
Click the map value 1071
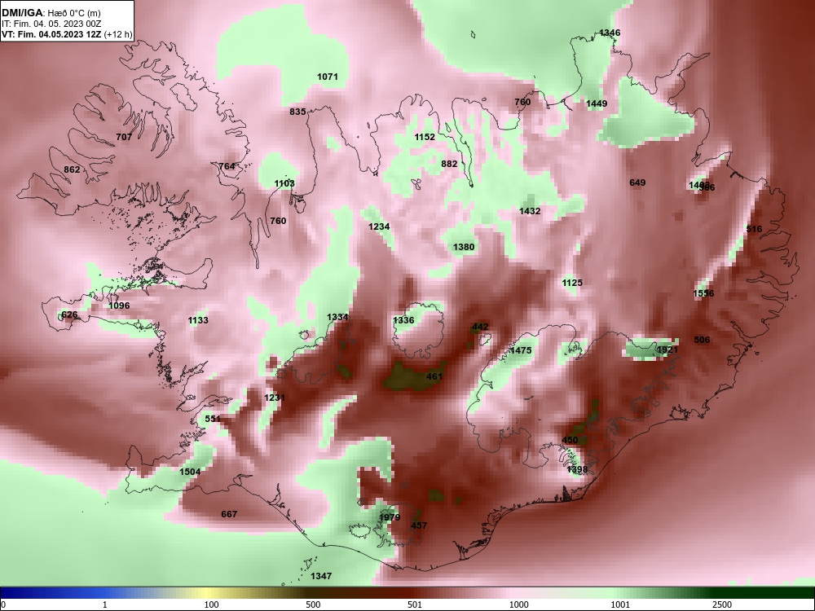pyautogui.click(x=328, y=77)
